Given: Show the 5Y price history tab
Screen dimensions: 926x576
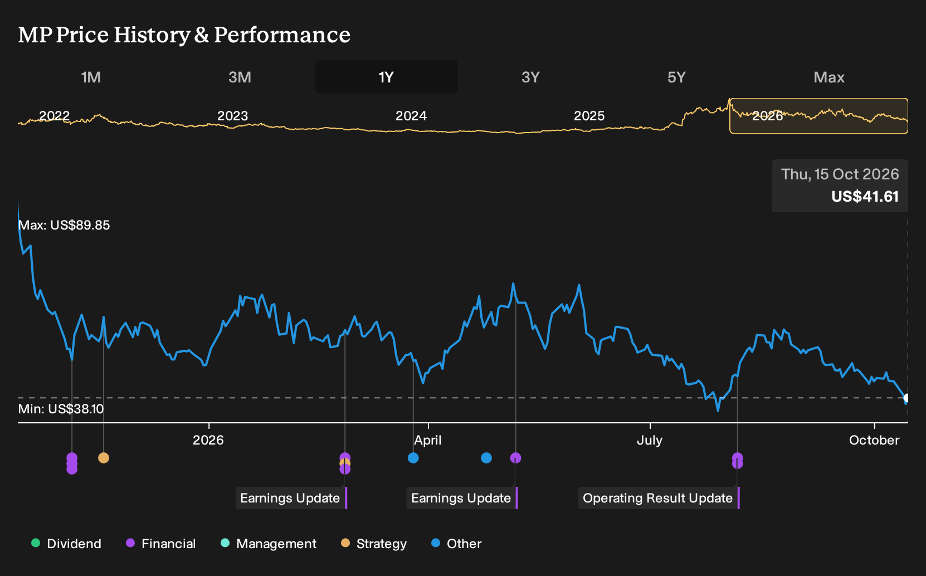Looking at the screenshot, I should click(676, 77).
